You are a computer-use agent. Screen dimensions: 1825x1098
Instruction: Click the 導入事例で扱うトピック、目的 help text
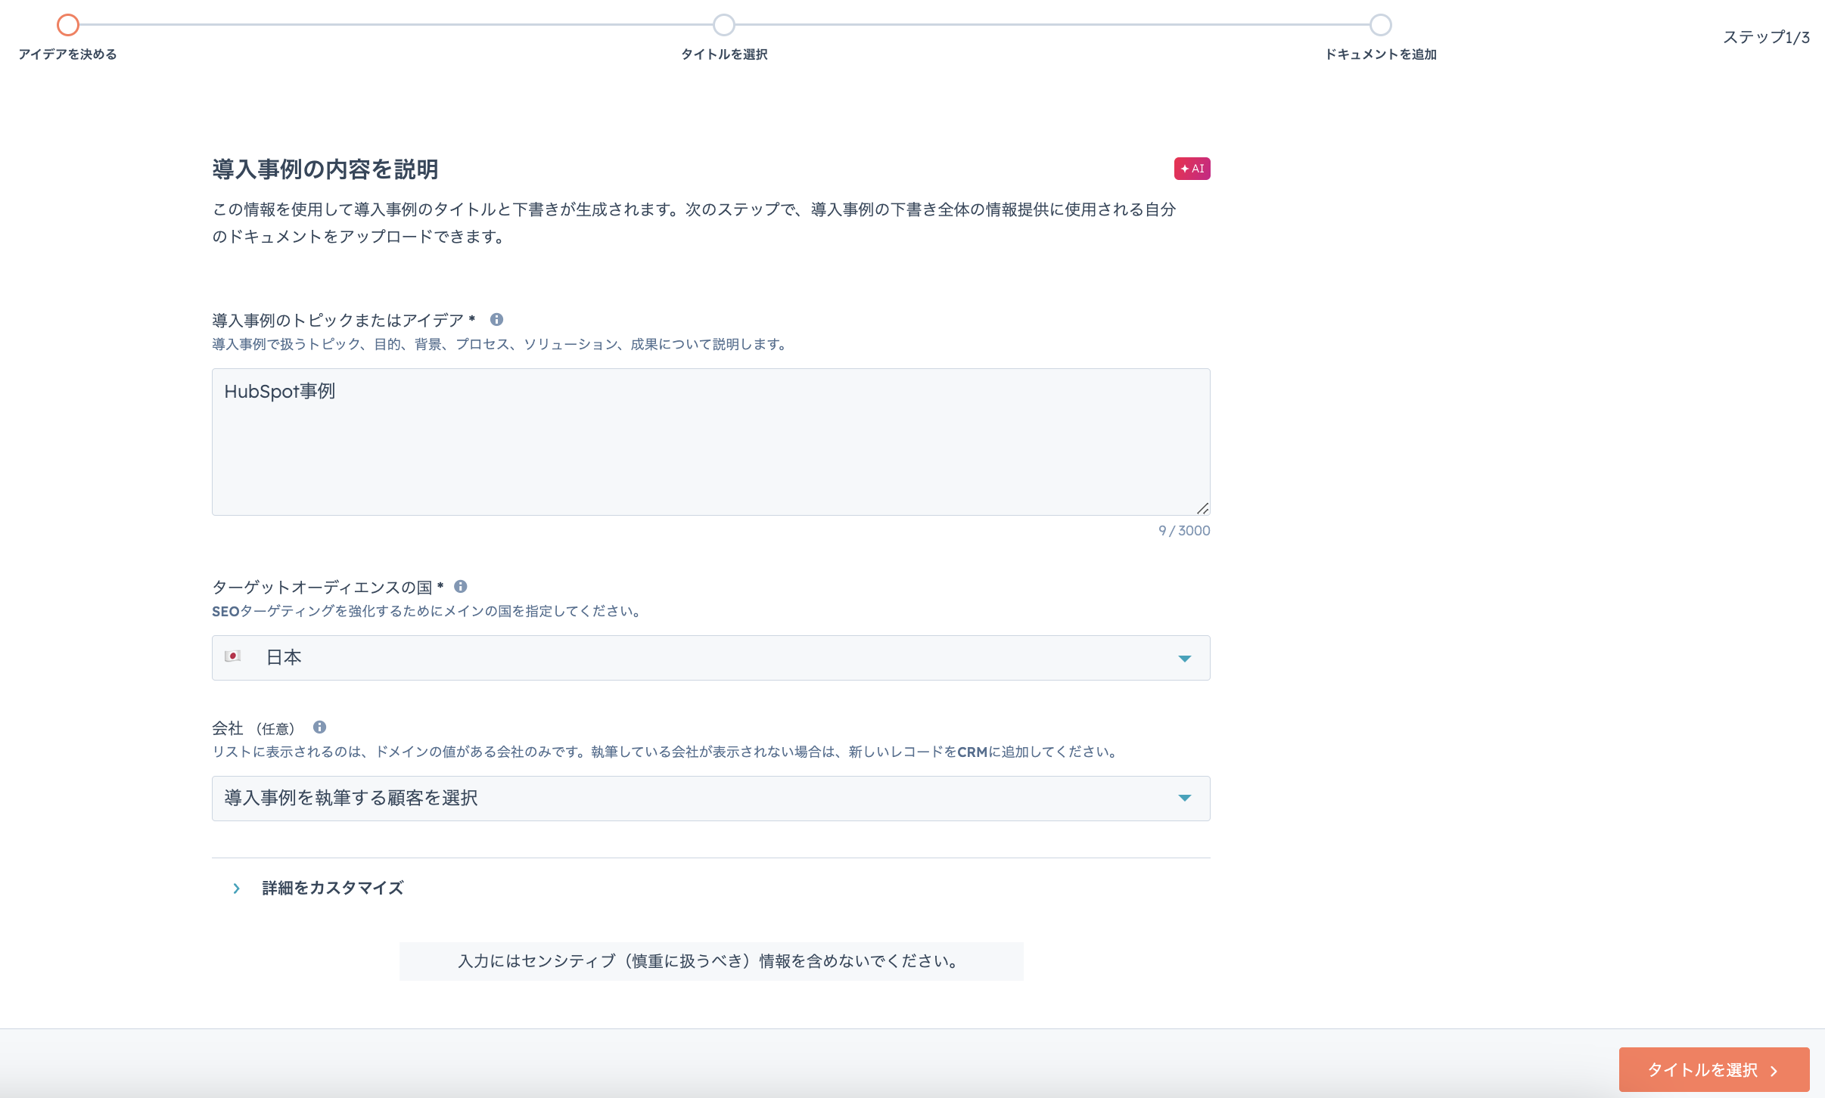pyautogui.click(x=500, y=344)
